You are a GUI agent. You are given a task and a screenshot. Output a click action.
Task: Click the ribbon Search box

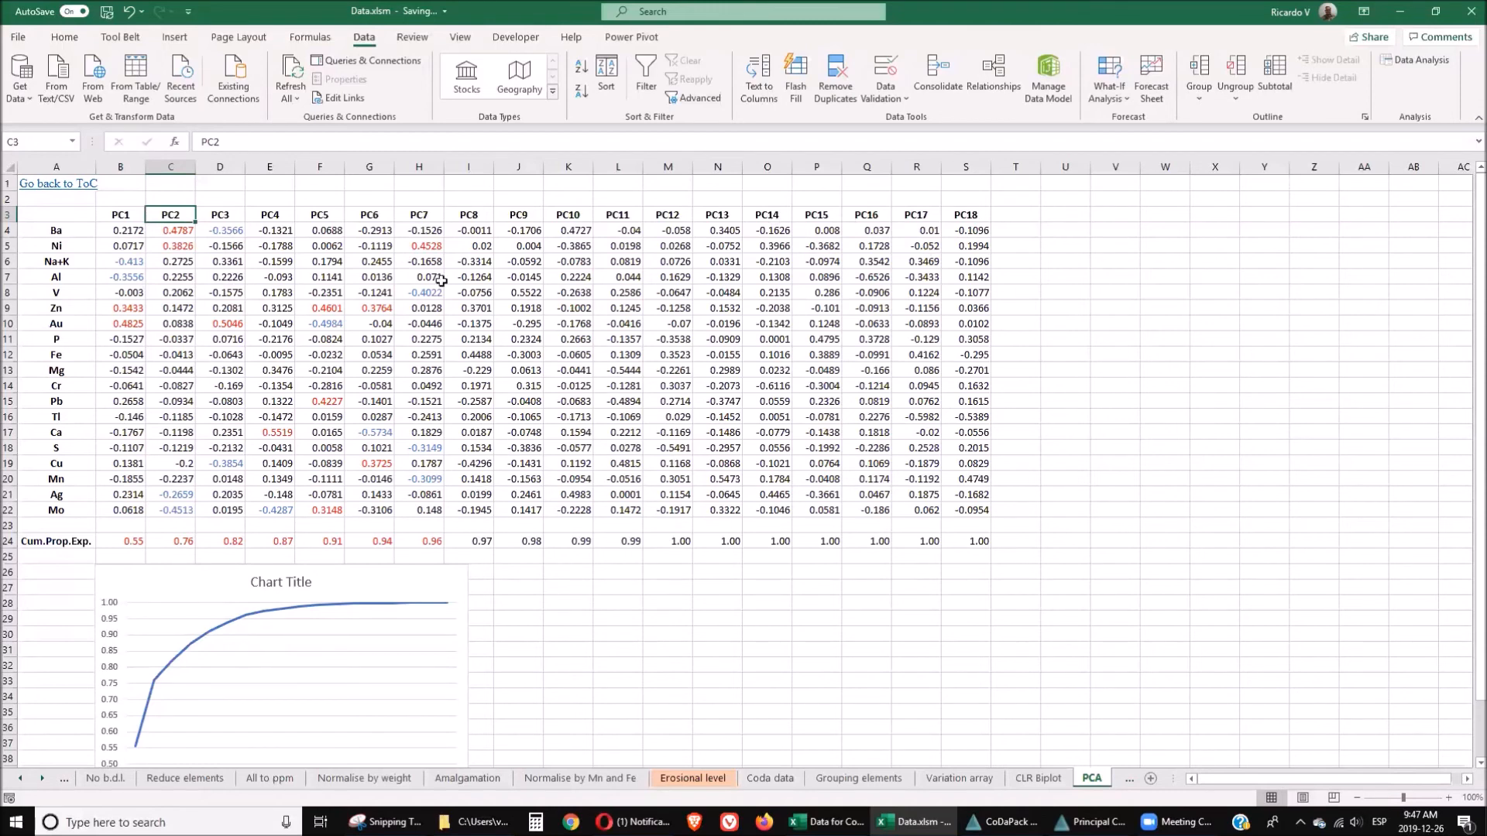click(743, 12)
